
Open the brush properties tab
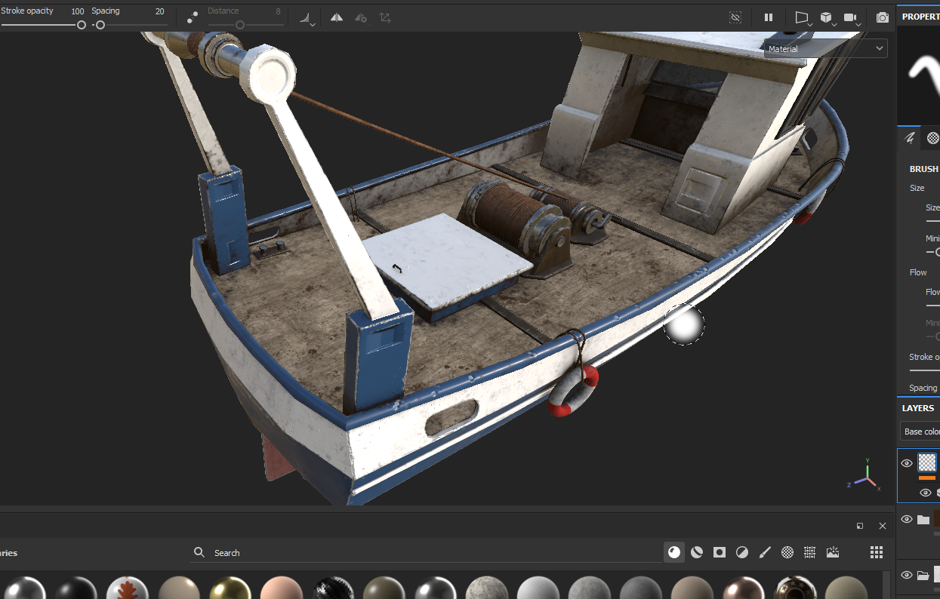coord(911,137)
